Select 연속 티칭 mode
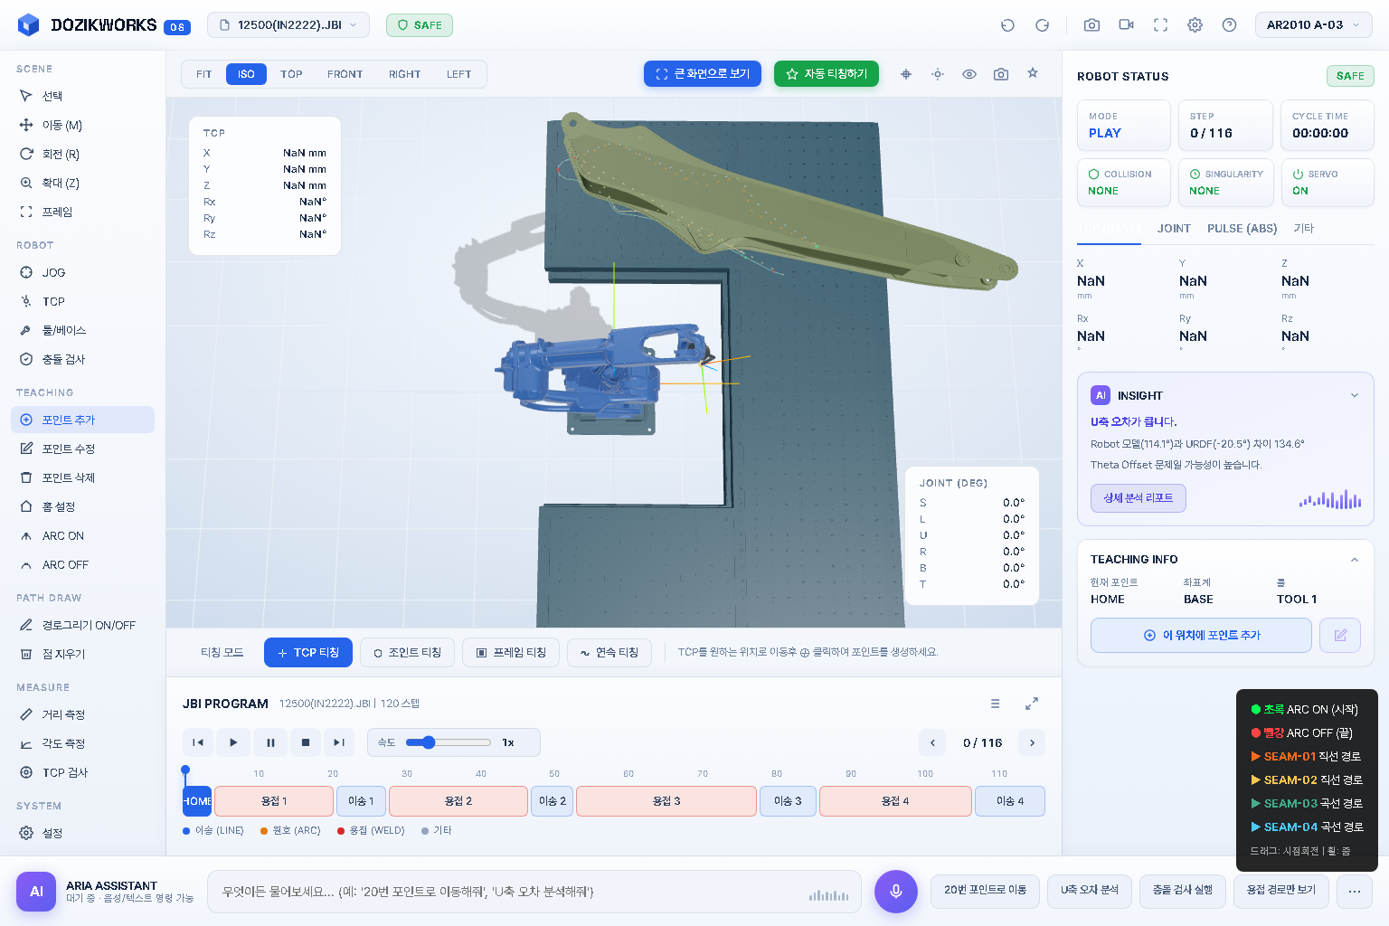Image resolution: width=1389 pixels, height=926 pixels. coord(609,652)
